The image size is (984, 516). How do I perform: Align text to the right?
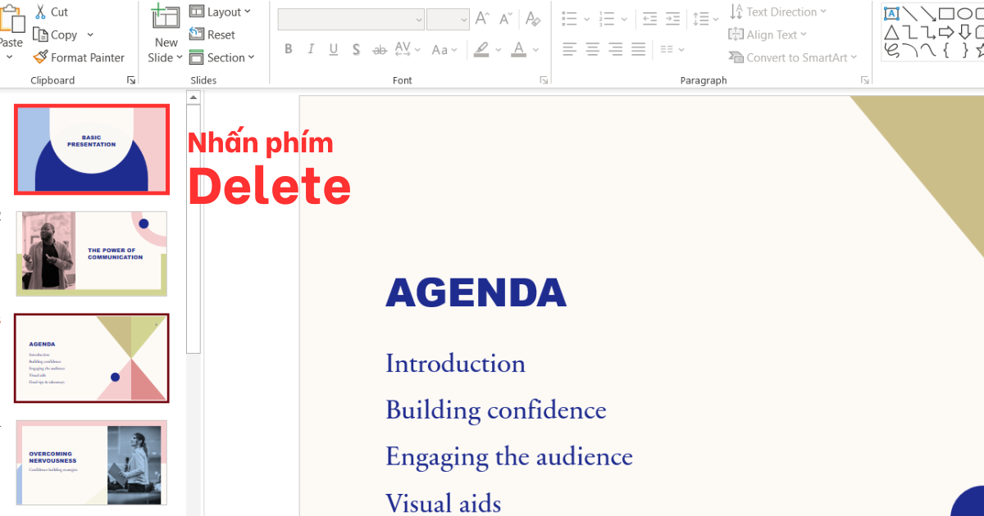click(615, 49)
